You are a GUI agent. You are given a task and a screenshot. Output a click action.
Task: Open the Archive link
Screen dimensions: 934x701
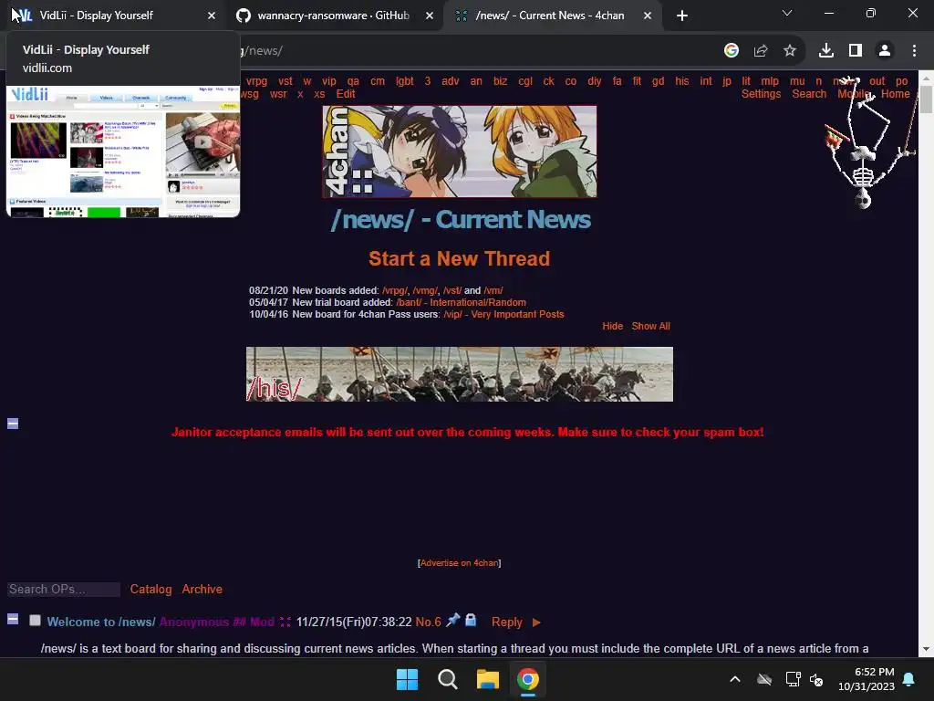[202, 589]
